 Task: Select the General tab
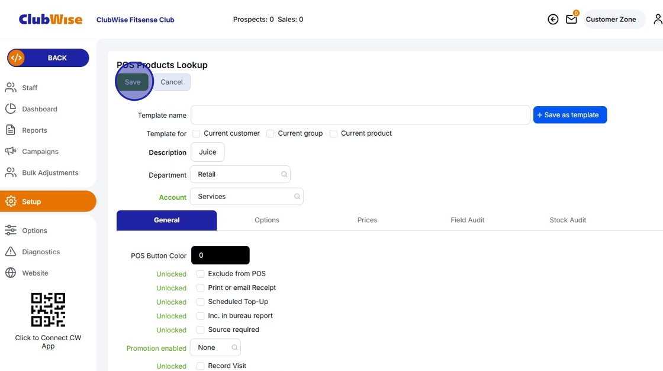coord(166,220)
